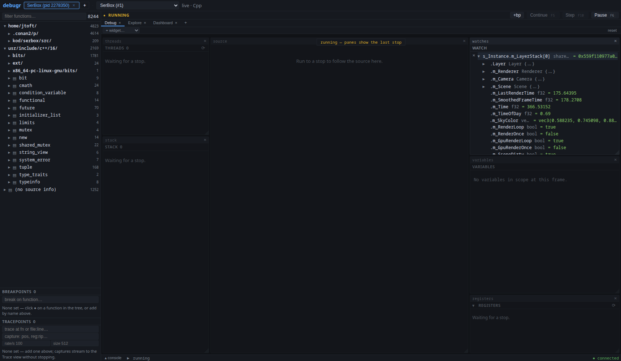
Task: Close the threads pane
Action: point(205,41)
